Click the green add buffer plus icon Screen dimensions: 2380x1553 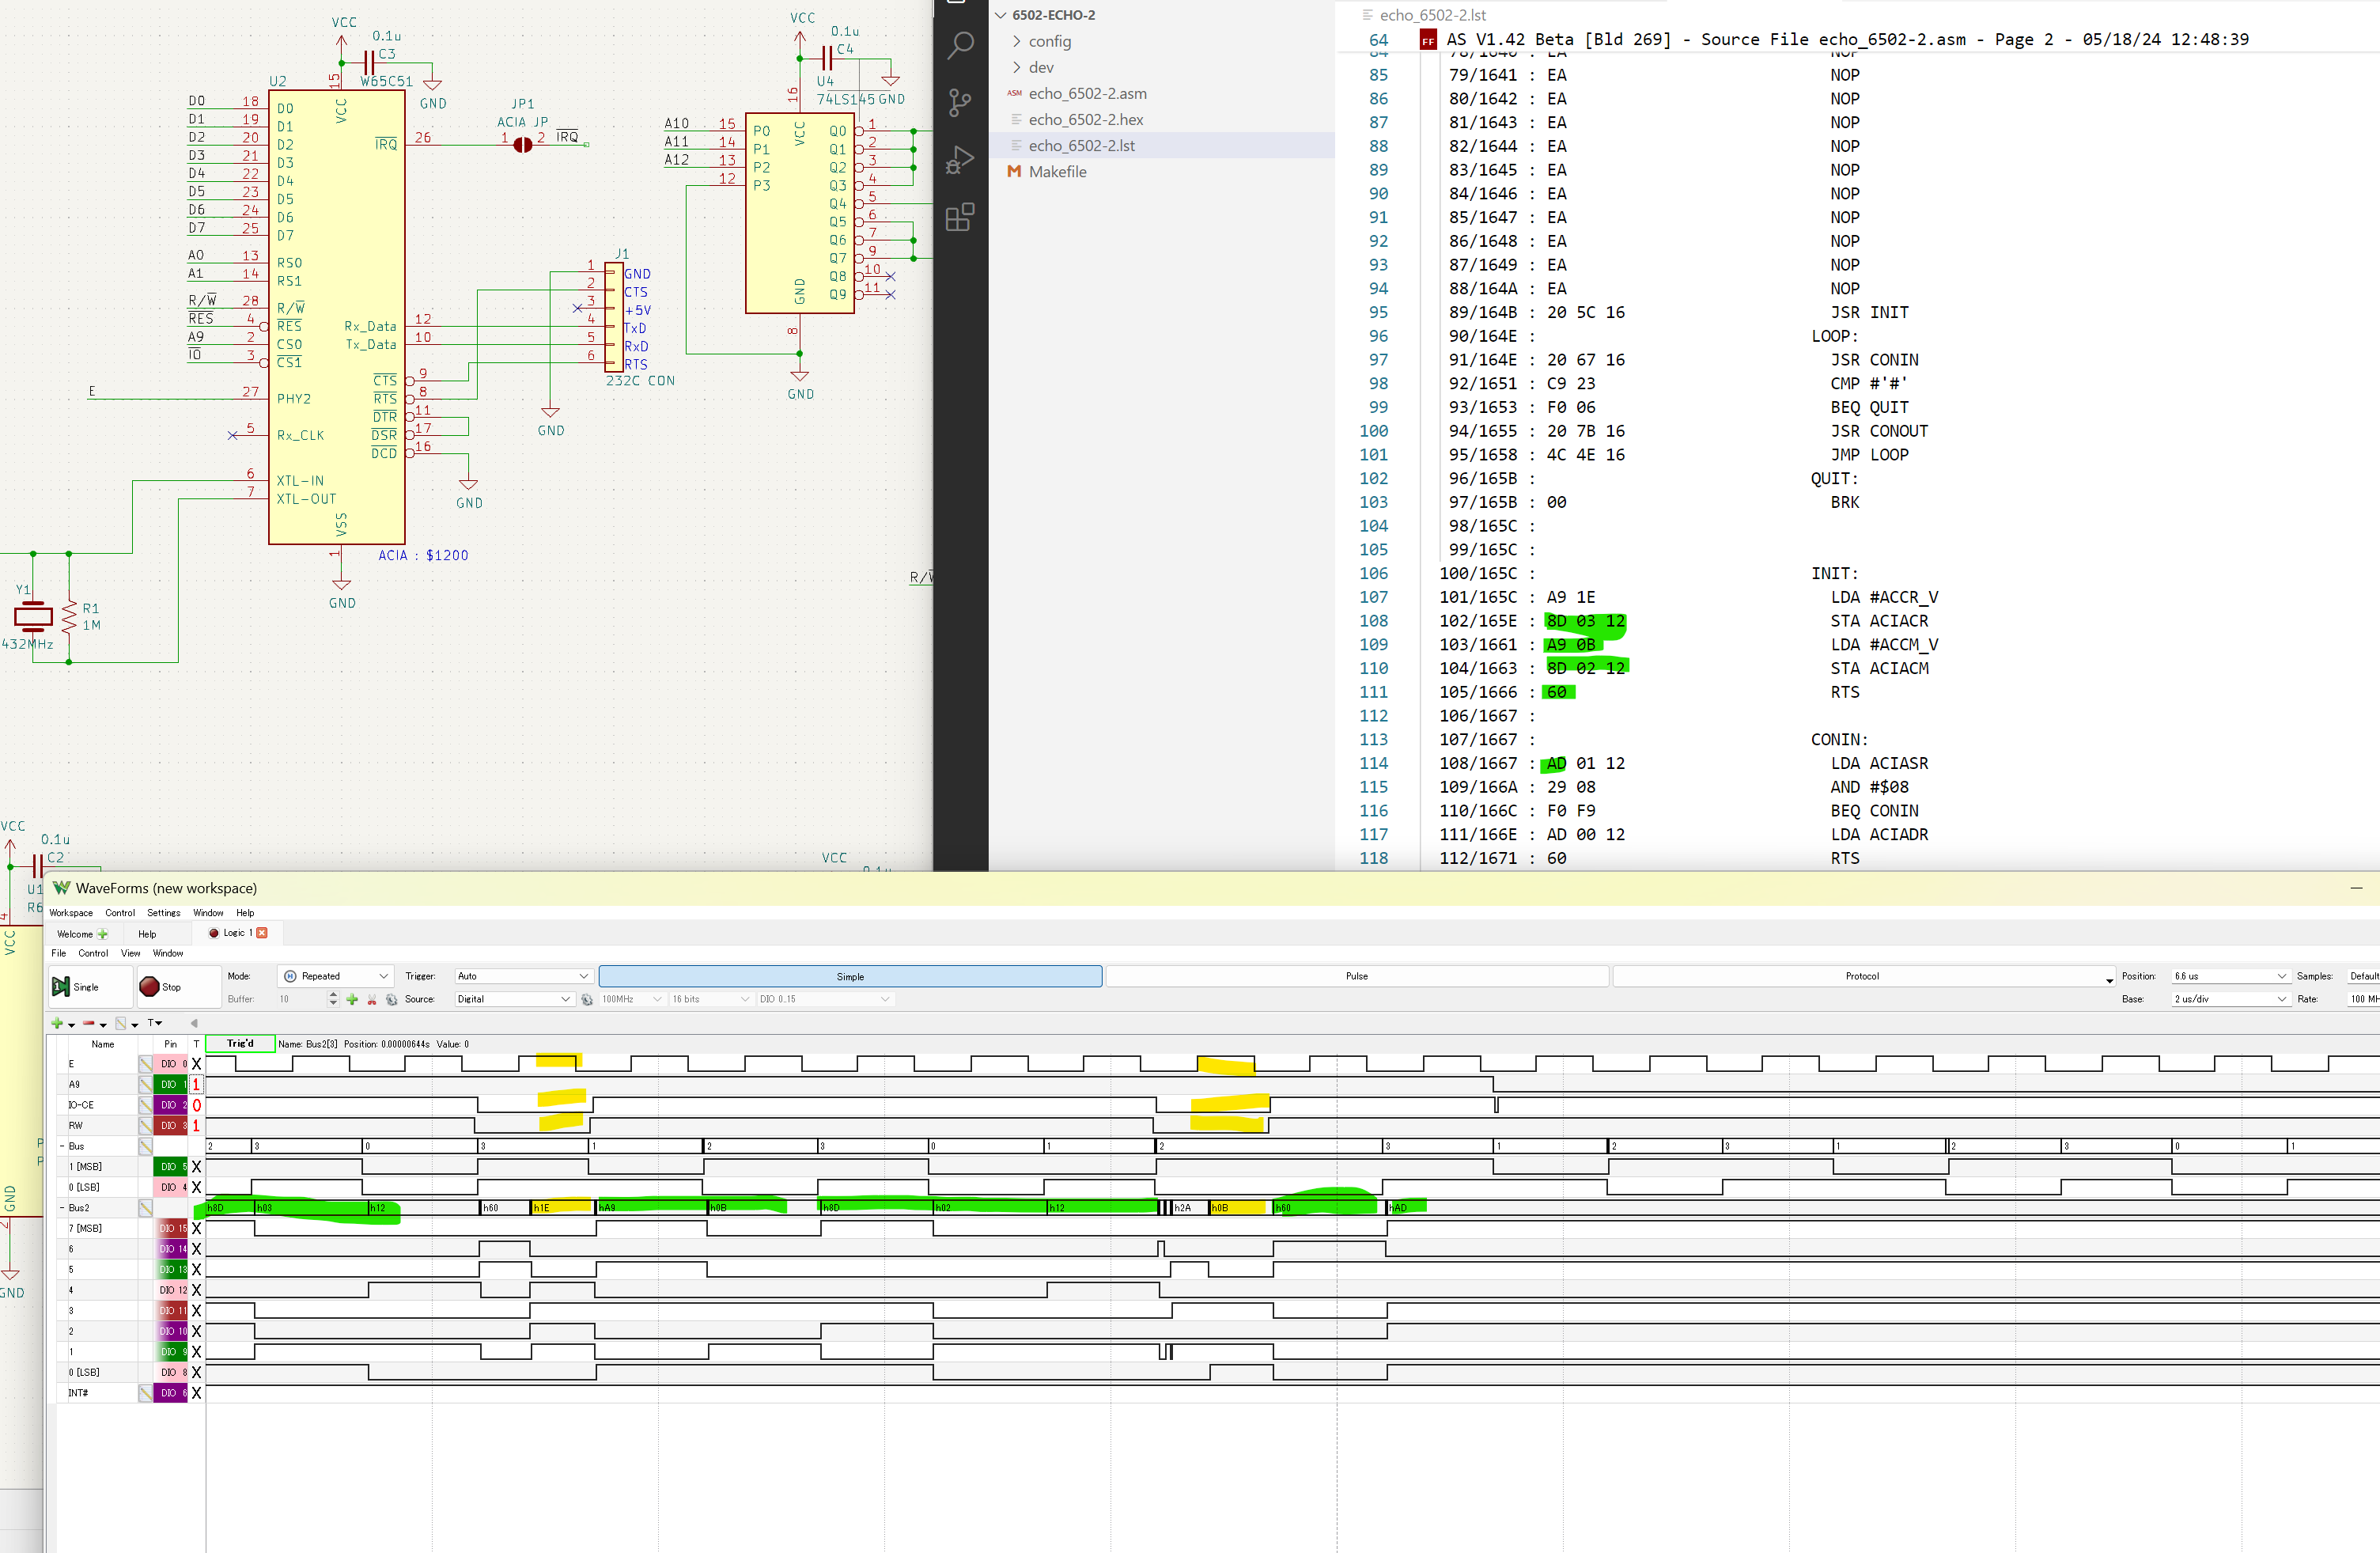(x=352, y=999)
